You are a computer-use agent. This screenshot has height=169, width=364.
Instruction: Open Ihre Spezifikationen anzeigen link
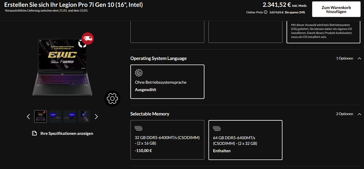[67, 133]
